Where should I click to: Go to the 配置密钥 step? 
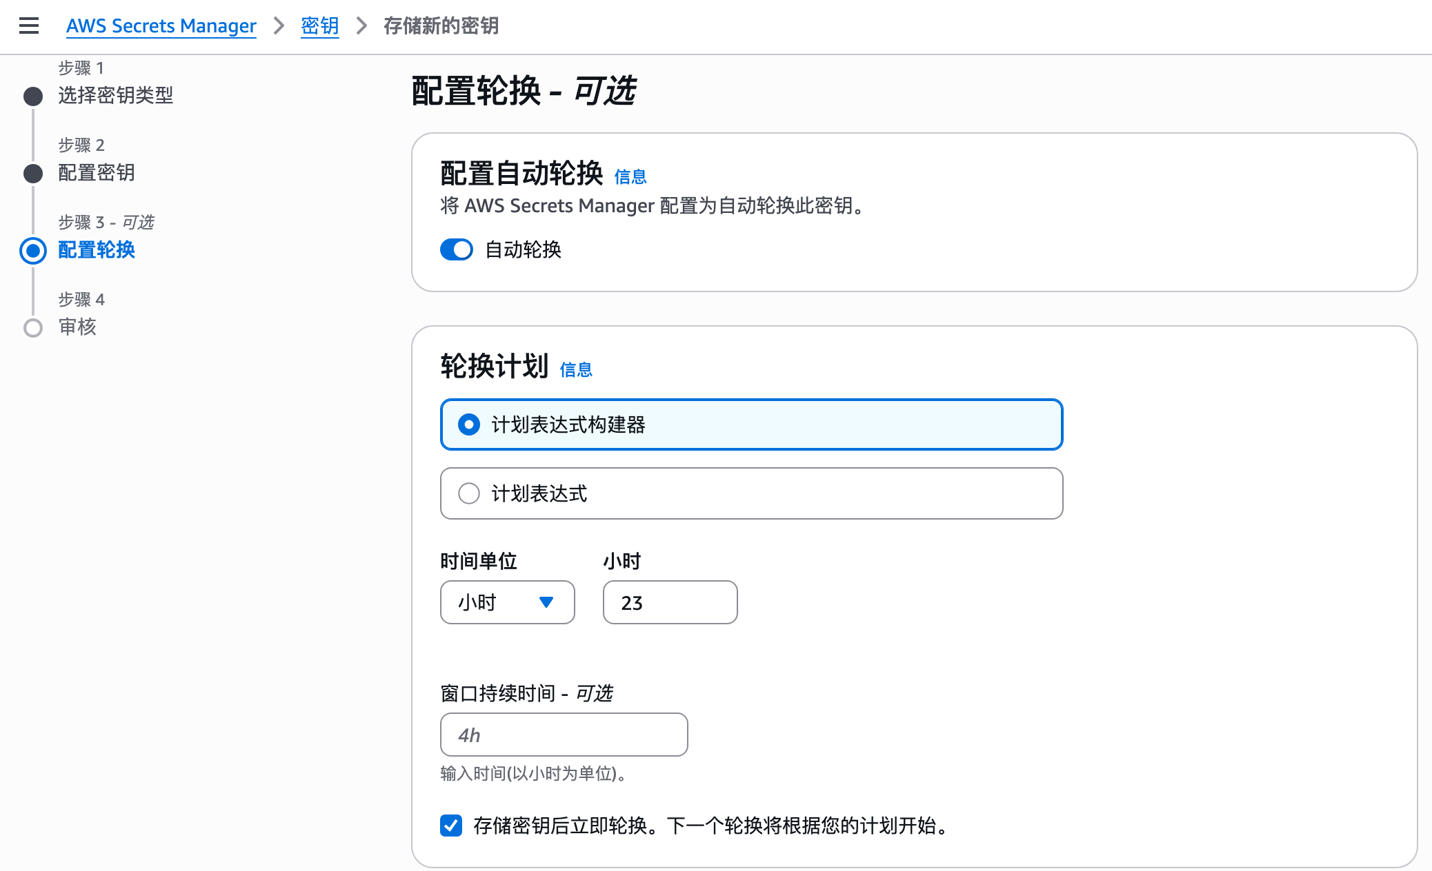click(x=96, y=173)
